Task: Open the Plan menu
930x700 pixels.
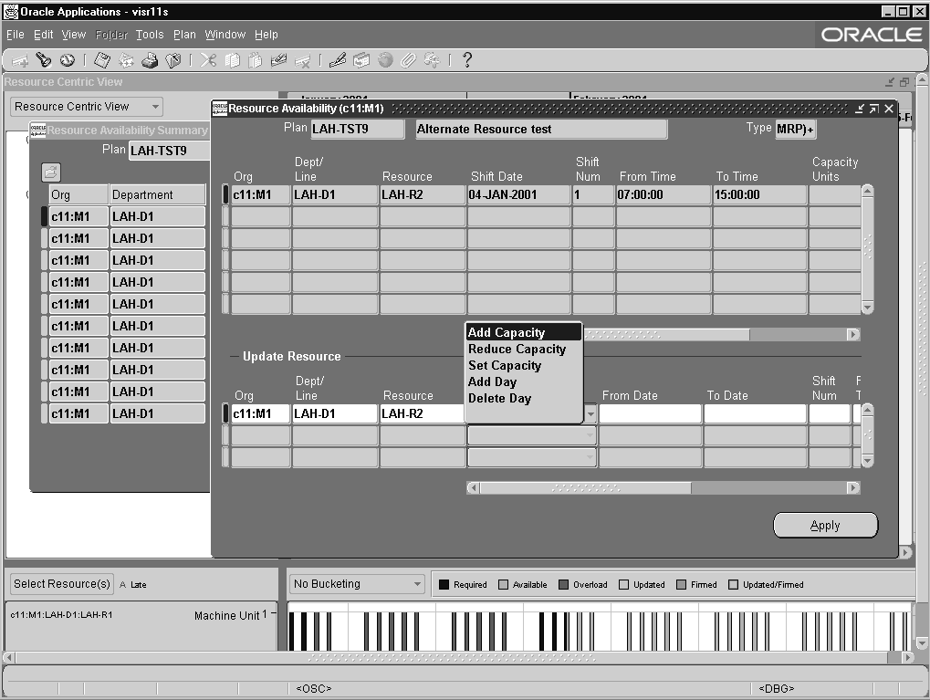Action: 184,35
